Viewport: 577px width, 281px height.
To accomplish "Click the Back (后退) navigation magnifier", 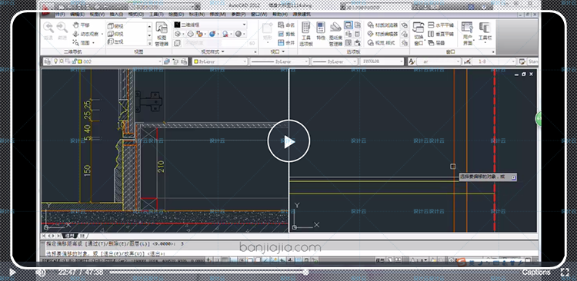I will tap(48, 31).
